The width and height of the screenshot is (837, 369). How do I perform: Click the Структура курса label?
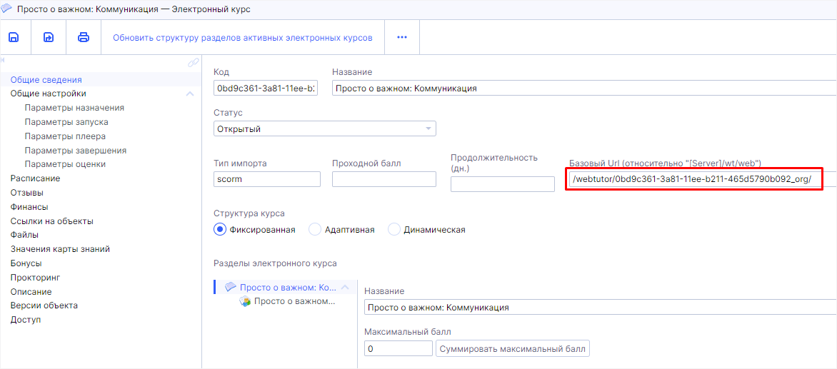tap(249, 213)
